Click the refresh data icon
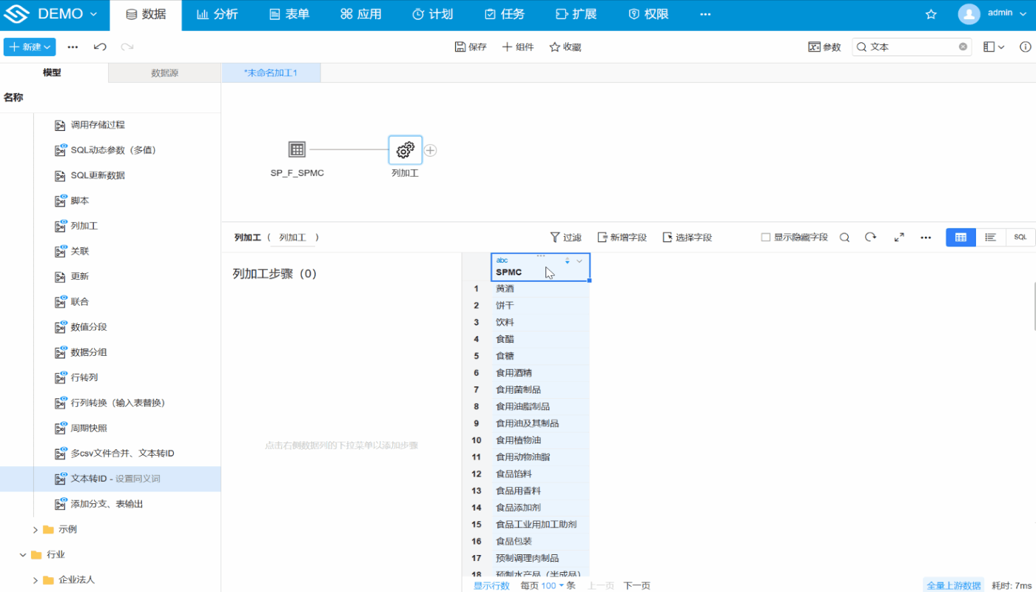The height and width of the screenshot is (592, 1036). click(x=870, y=238)
